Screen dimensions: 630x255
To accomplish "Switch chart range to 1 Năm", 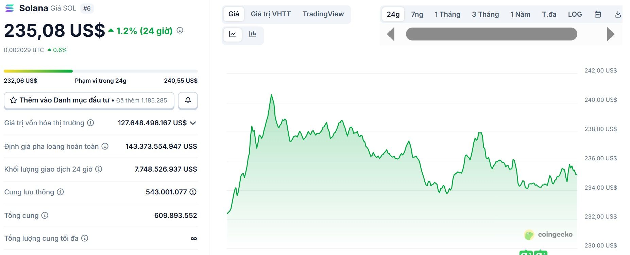I will tap(520, 14).
